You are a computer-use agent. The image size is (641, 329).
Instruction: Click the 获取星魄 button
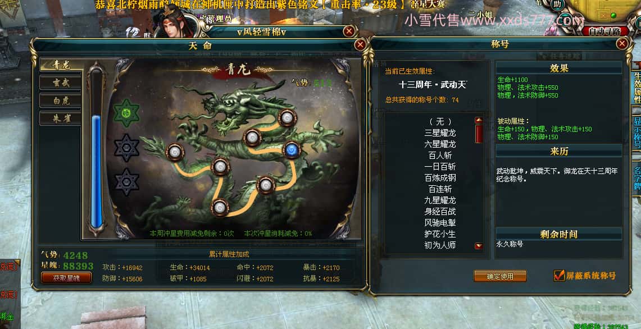pos(66,278)
